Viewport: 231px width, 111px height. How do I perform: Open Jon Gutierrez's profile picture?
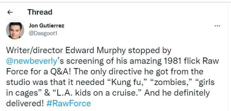15,31
